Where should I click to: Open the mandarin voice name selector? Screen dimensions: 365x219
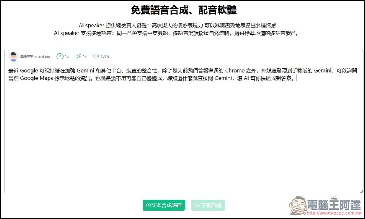pyautogui.click(x=35, y=56)
